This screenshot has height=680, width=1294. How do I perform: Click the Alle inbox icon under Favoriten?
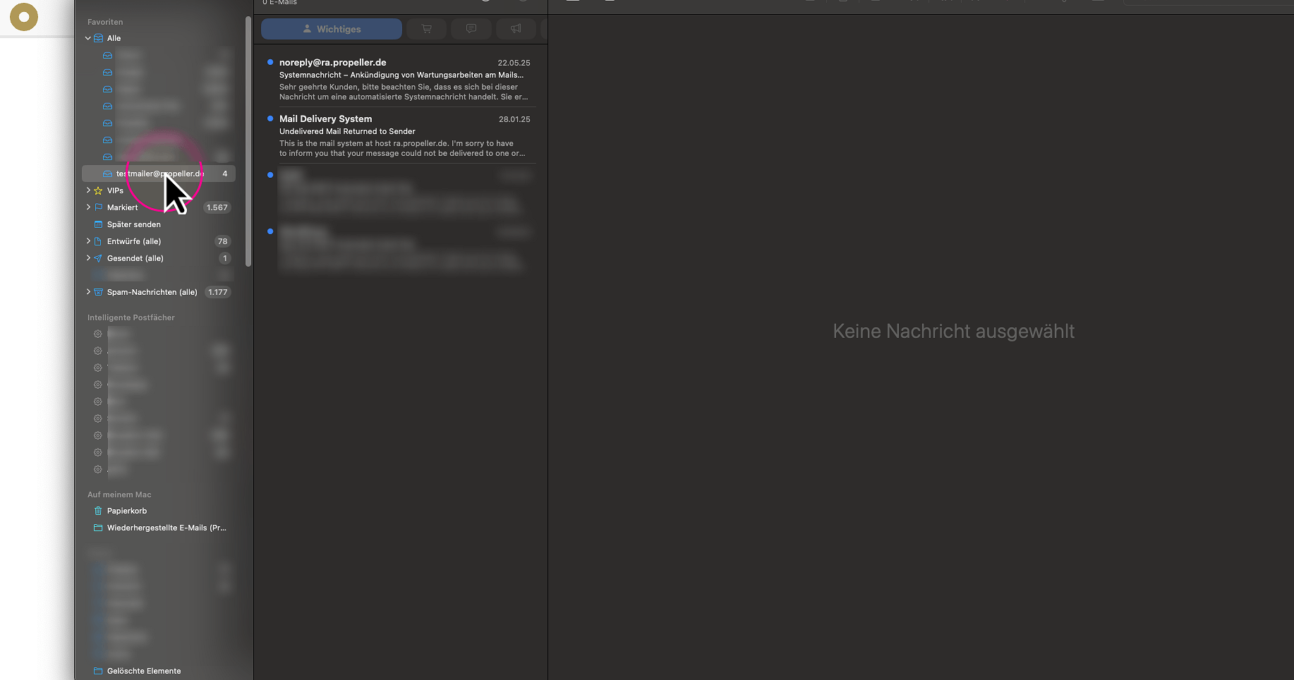coord(97,38)
